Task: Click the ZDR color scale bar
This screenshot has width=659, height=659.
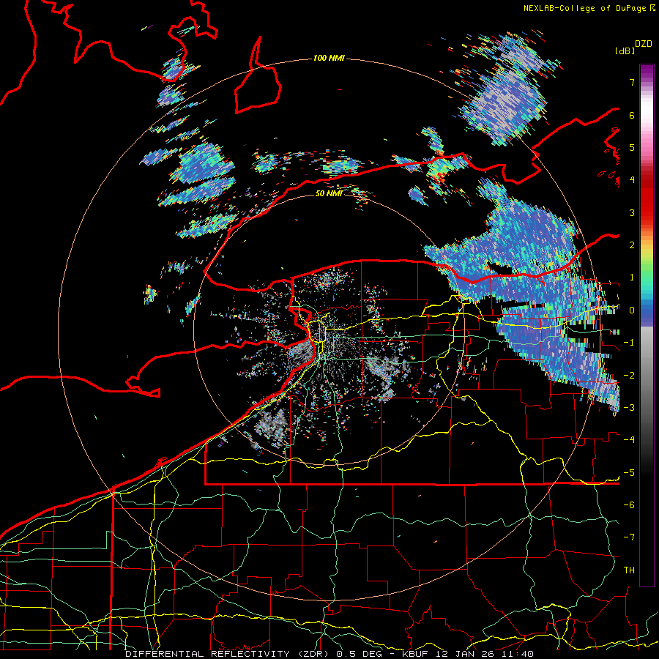Action: 647,325
